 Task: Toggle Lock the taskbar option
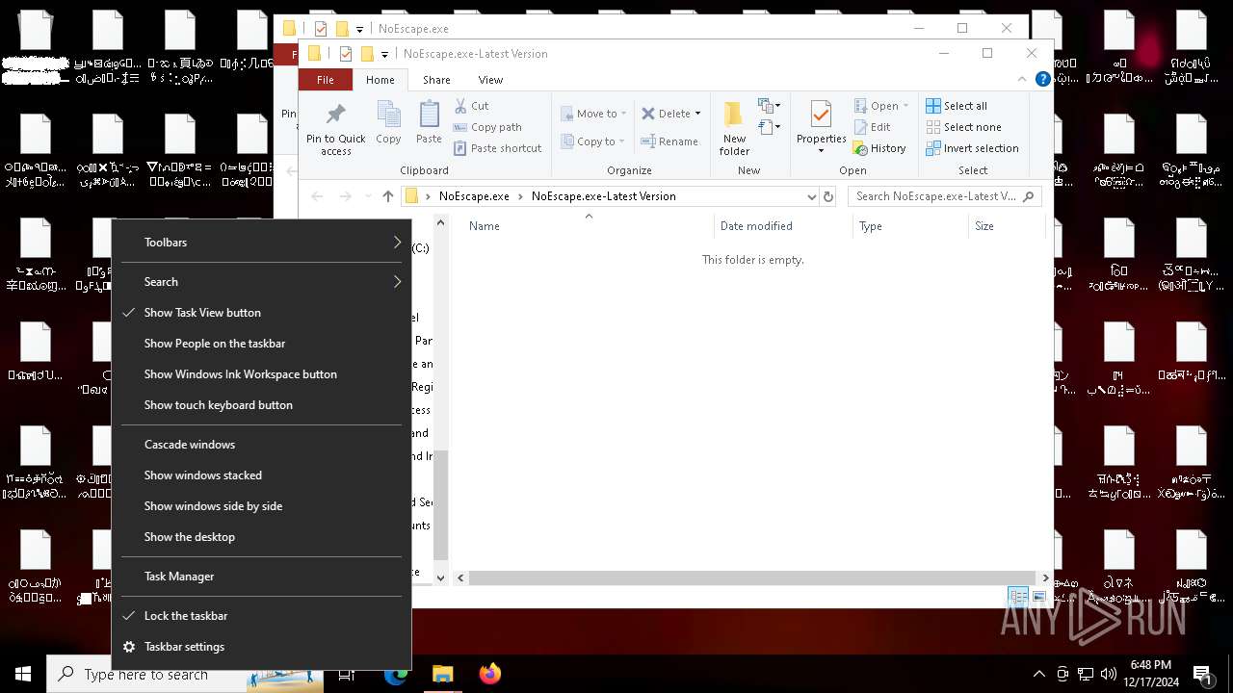(262, 616)
